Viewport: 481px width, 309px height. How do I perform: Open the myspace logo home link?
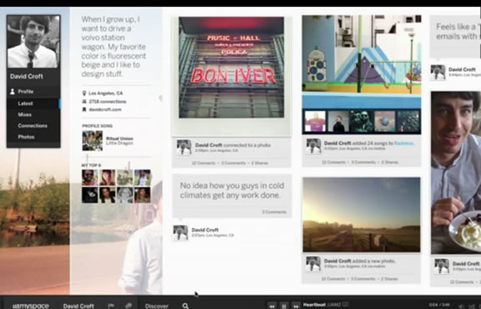[31, 306]
